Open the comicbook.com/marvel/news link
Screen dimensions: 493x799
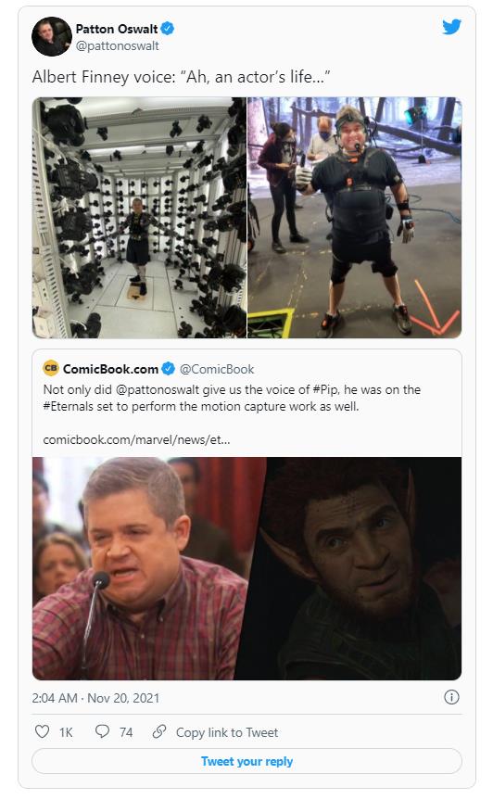tap(136, 439)
